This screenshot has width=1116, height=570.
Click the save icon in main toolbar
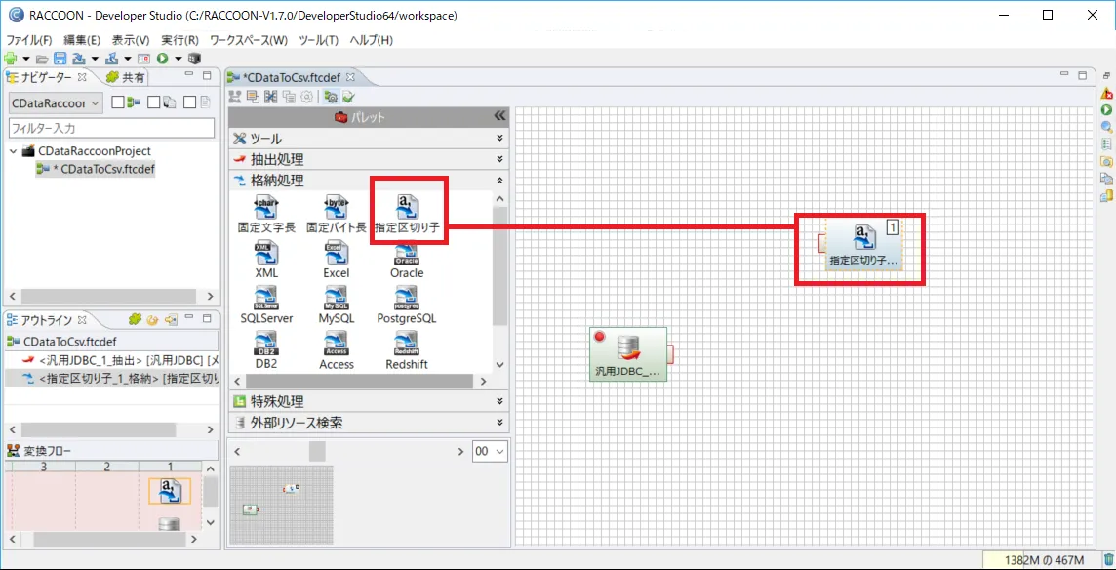(x=60, y=60)
